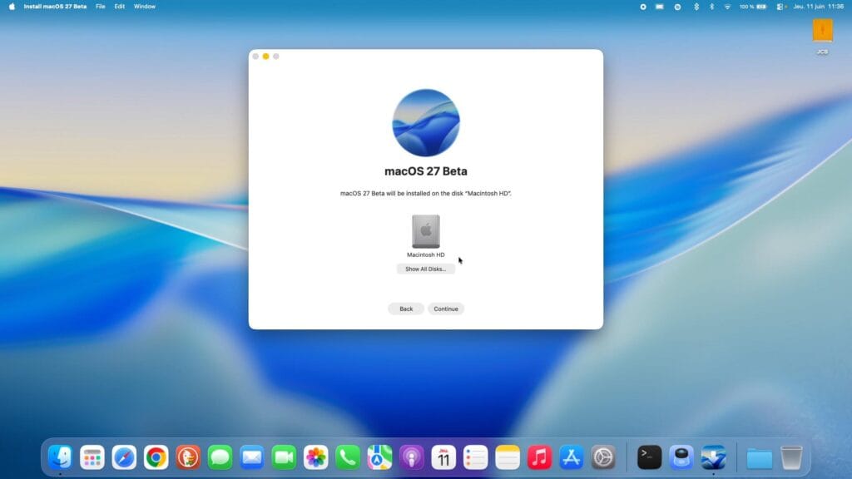Open the File menu
This screenshot has width=852, height=479.
(x=101, y=7)
